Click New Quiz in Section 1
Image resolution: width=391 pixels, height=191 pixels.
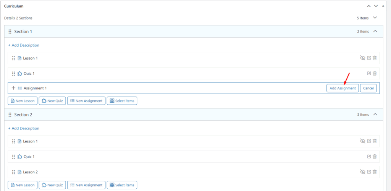click(x=52, y=101)
